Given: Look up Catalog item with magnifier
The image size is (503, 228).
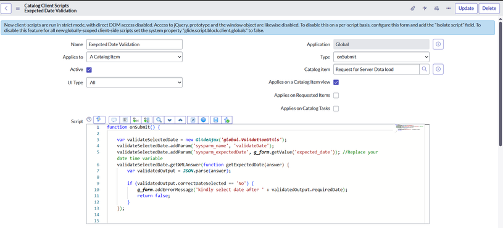Looking at the screenshot, I should 424,69.
